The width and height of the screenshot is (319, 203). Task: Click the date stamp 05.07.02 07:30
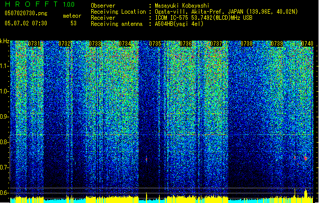26,23
